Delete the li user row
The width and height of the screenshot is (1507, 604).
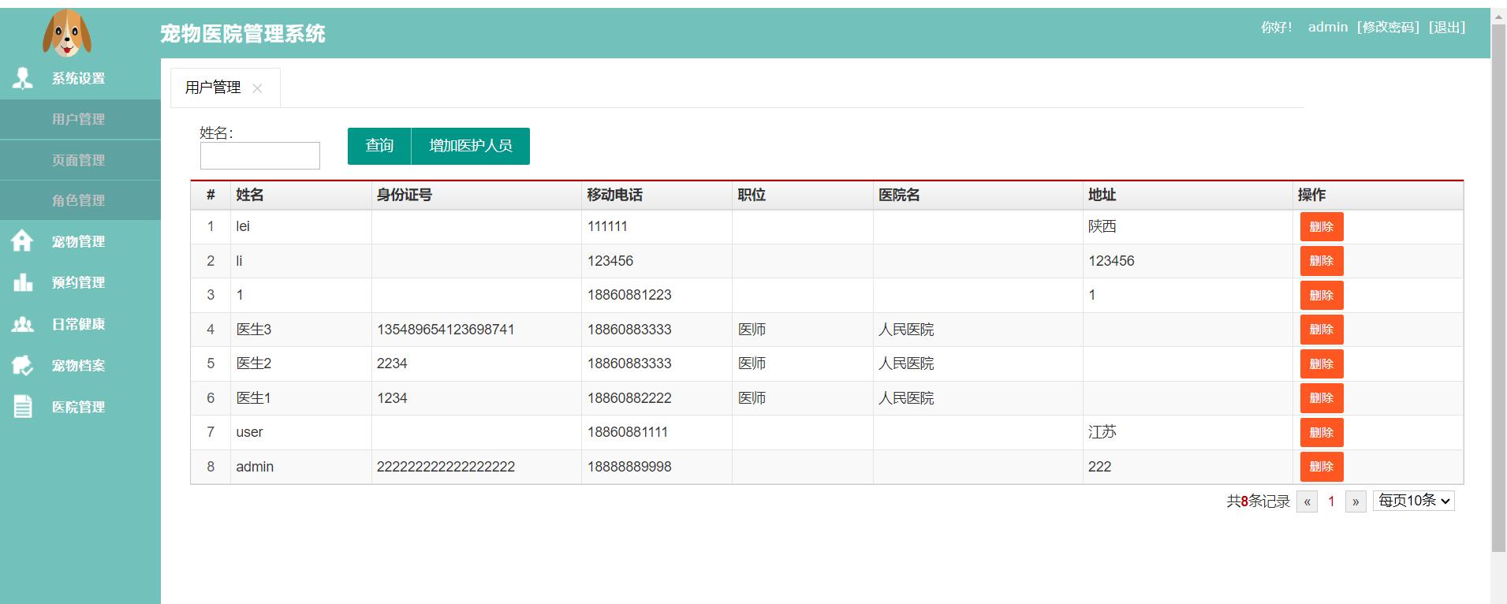(x=1322, y=261)
